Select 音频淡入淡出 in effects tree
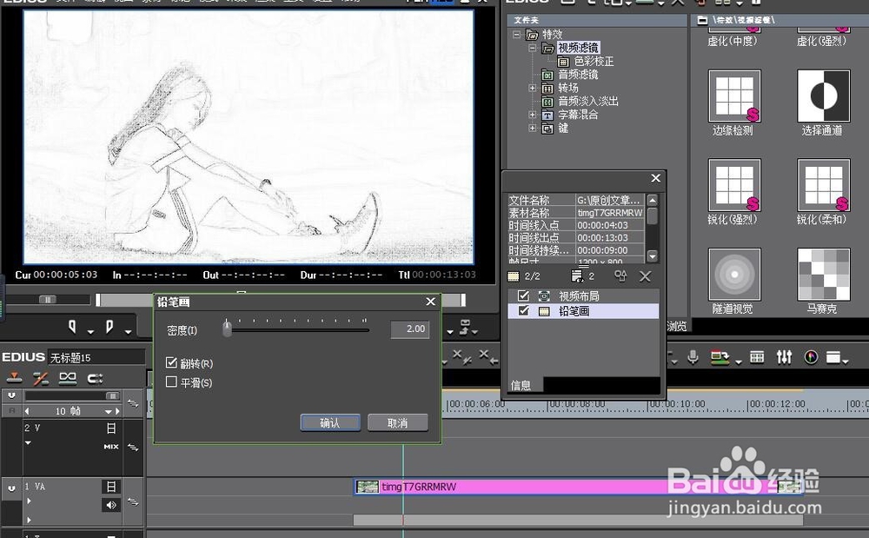The width and height of the screenshot is (869, 538). (588, 102)
